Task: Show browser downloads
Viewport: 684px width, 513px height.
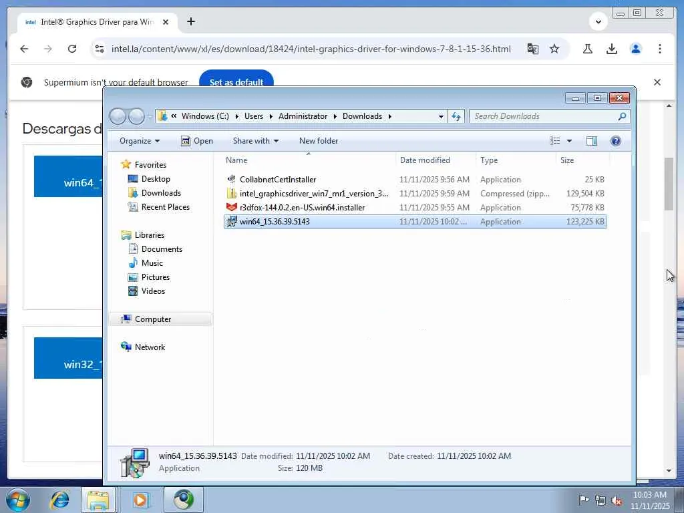Action: pyautogui.click(x=612, y=49)
